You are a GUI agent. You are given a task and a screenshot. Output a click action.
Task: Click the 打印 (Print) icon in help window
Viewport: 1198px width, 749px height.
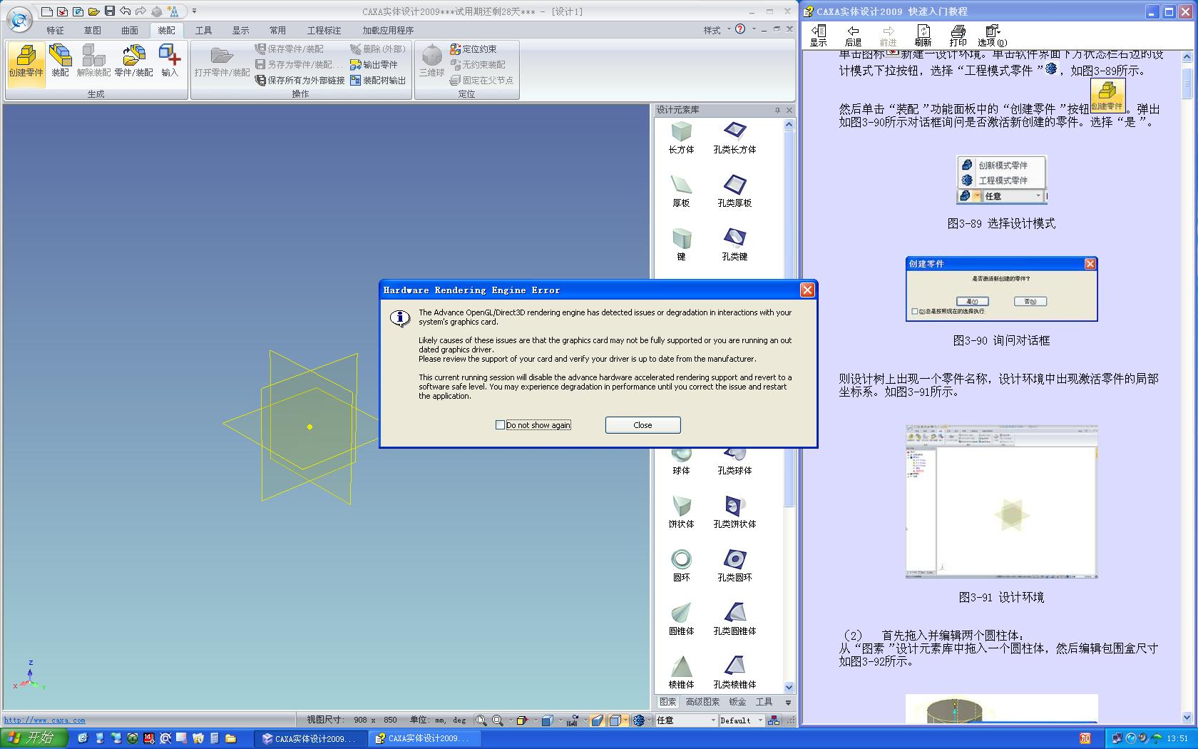[x=958, y=34]
